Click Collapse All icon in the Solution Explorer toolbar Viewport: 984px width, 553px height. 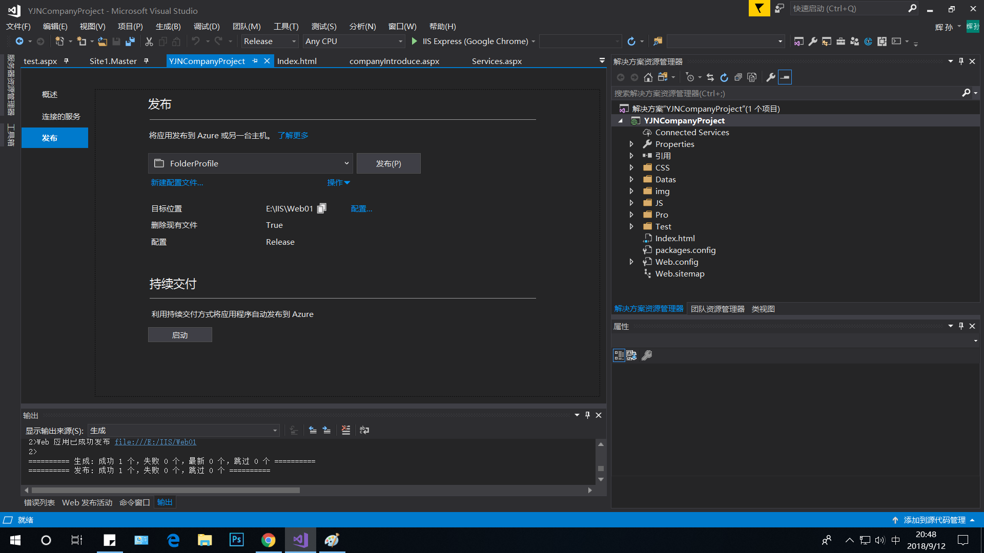pos(738,77)
